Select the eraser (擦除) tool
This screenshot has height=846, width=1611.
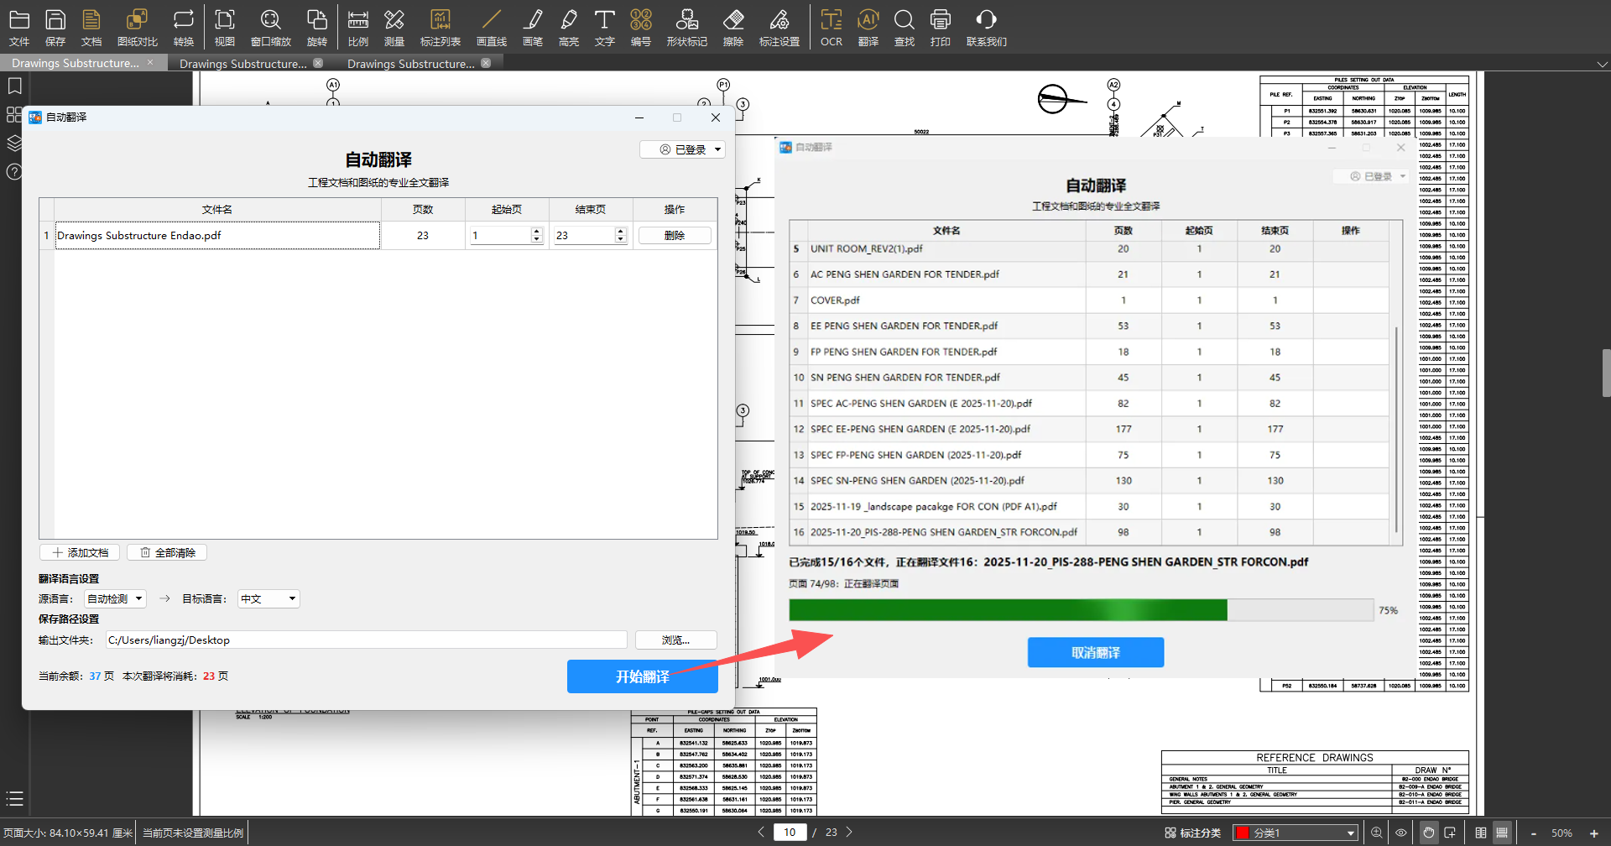click(733, 28)
